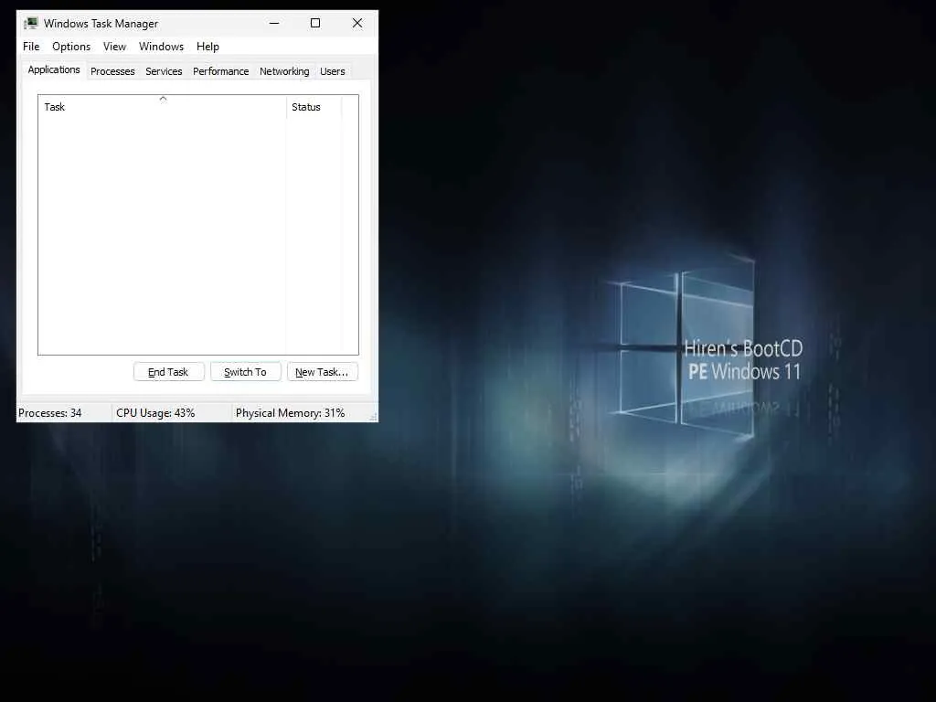
Task: Open the View menu
Action: pos(114,47)
